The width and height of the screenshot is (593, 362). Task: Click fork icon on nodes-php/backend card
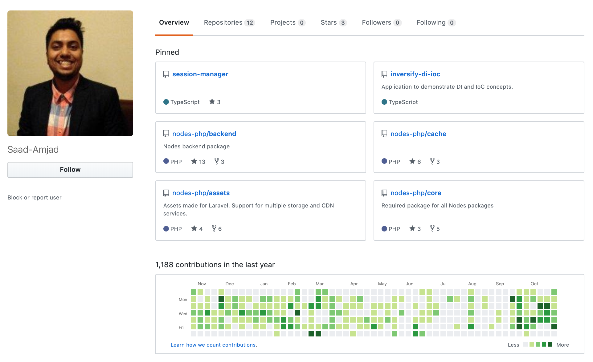(x=217, y=161)
